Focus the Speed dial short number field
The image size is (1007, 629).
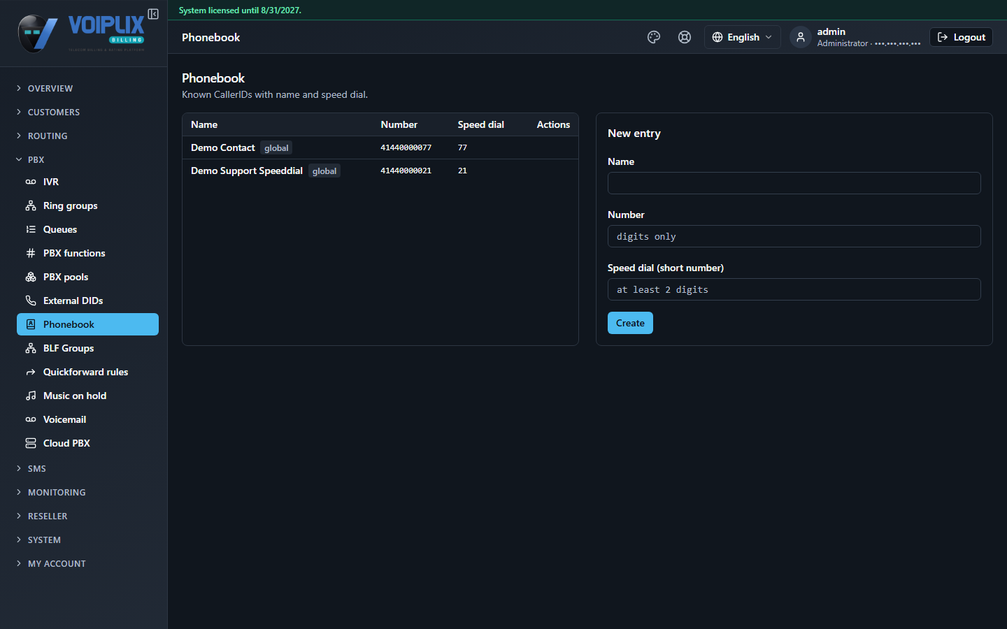794,289
